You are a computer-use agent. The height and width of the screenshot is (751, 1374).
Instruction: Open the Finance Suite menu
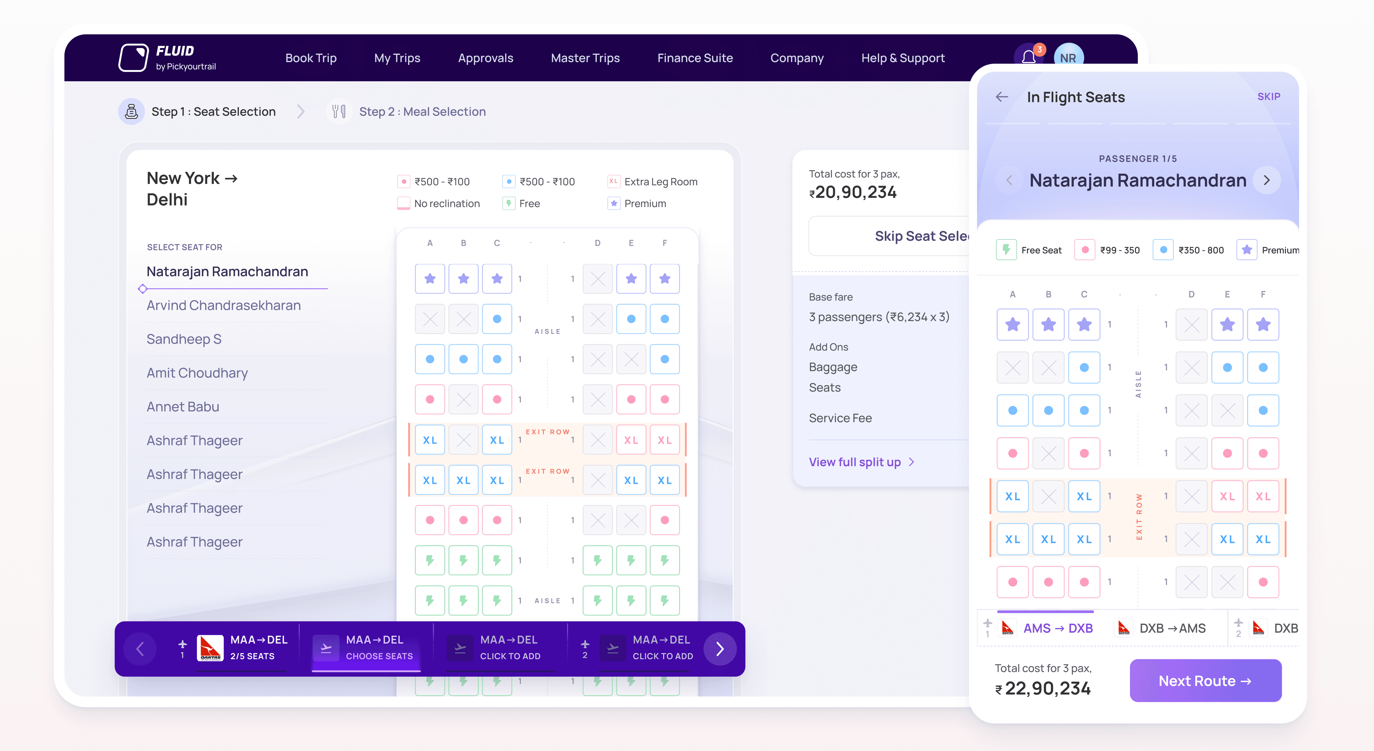coord(695,58)
